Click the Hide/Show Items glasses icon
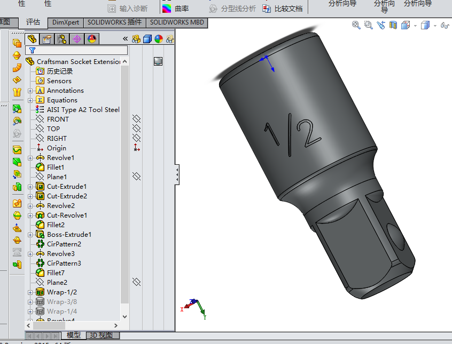Screen dimensions: 452x344 tap(445, 25)
